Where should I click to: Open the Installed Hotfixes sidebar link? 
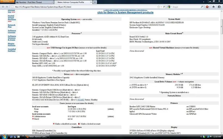click(12, 50)
